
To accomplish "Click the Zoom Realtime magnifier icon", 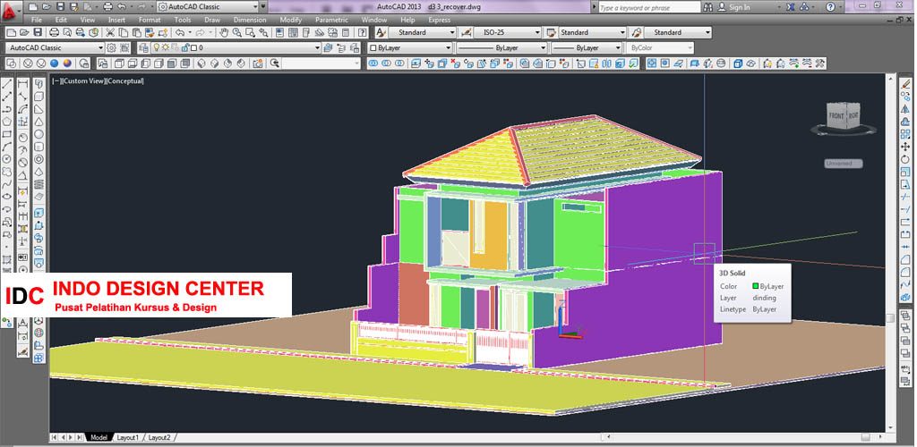I will point(236,33).
